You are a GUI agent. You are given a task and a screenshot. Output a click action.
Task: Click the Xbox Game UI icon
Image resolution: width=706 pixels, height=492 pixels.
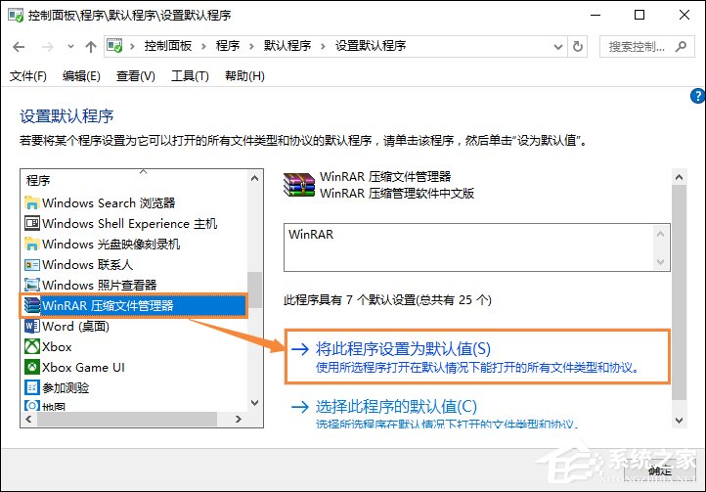(31, 367)
